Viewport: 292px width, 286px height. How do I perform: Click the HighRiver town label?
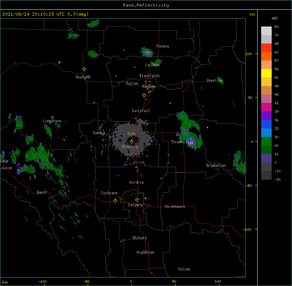(146, 252)
